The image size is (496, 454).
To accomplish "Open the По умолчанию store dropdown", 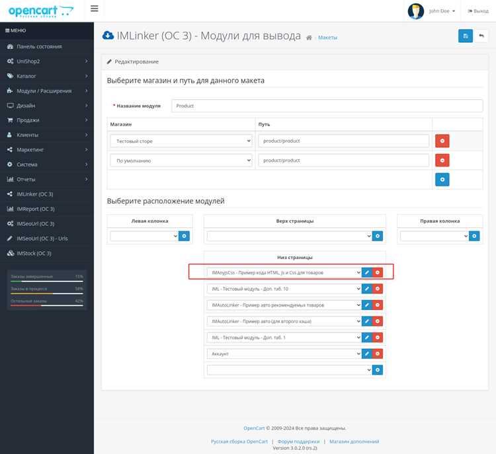I will coord(181,161).
